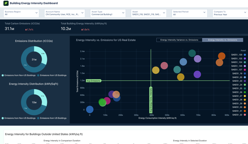248x144 pixels.
Task: Click Non-US Buildings legend under Emissions Distribution donut
Action: pos(19,75)
